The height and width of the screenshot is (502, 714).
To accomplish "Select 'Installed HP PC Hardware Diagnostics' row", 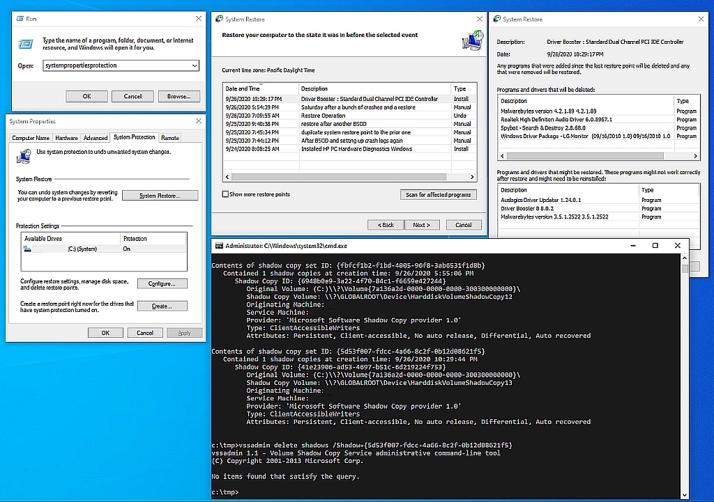I will (x=350, y=149).
